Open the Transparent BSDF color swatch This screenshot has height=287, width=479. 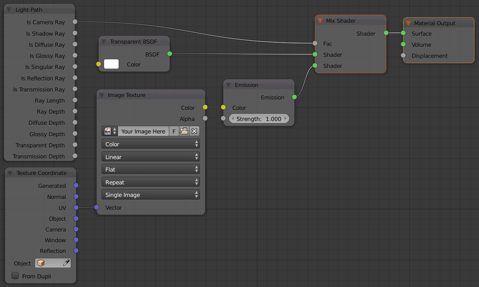click(x=111, y=64)
